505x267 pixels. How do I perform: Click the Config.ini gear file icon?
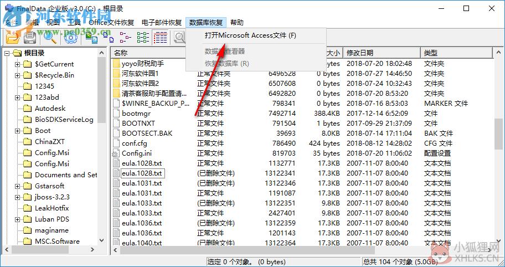coord(116,153)
